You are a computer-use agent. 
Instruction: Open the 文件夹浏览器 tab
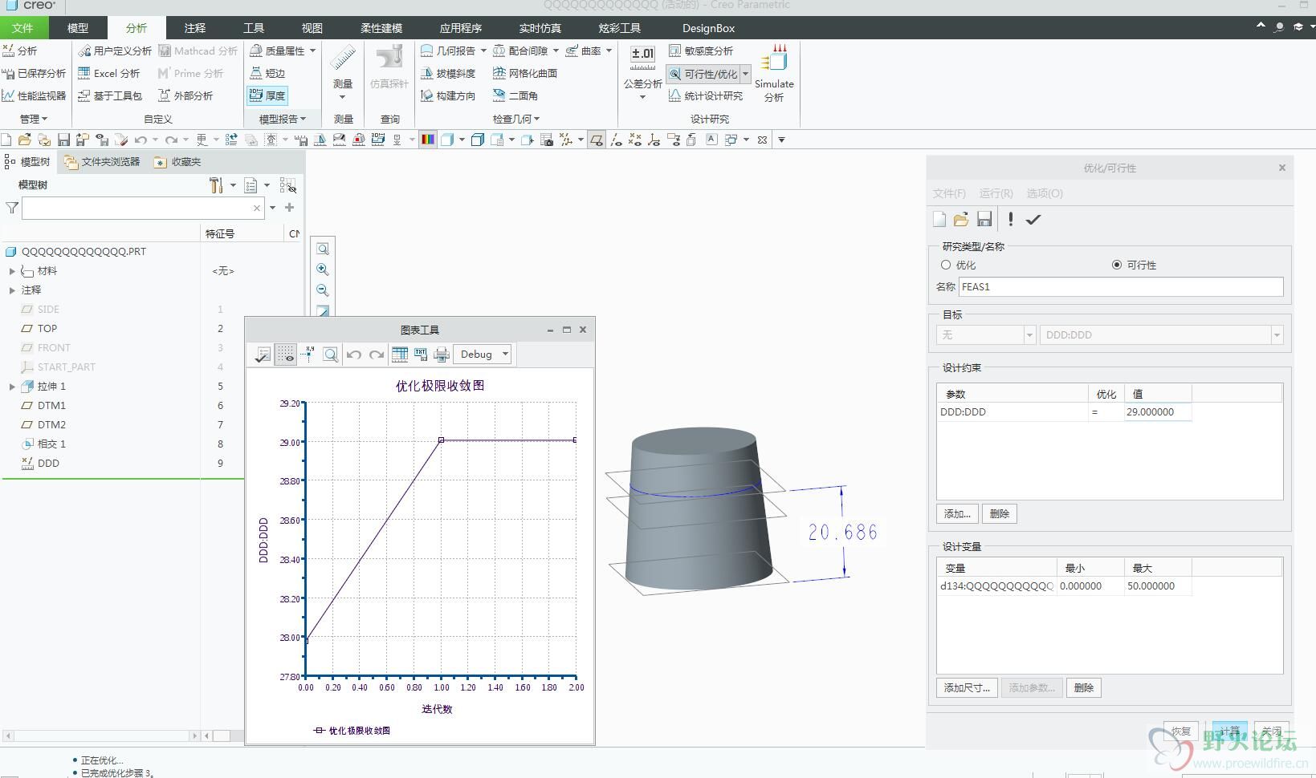(x=102, y=162)
